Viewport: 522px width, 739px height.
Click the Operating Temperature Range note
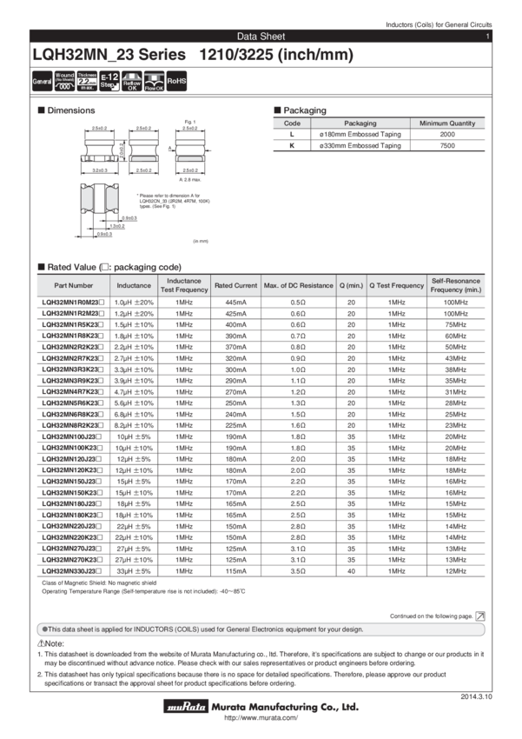143,591
